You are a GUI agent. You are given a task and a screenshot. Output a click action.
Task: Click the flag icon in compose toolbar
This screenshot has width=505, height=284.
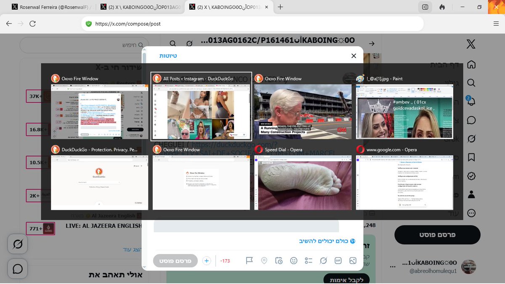pyautogui.click(x=250, y=261)
